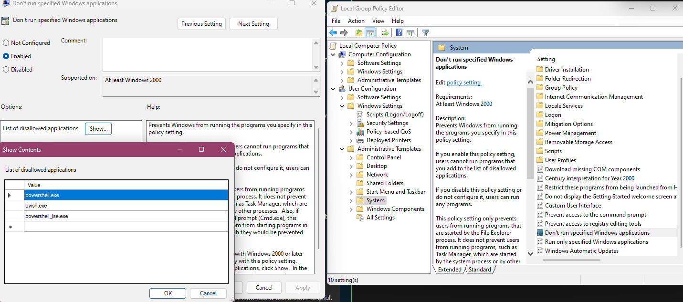This screenshot has width=683, height=302.
Task: Open the policy setting link
Action: point(464,83)
